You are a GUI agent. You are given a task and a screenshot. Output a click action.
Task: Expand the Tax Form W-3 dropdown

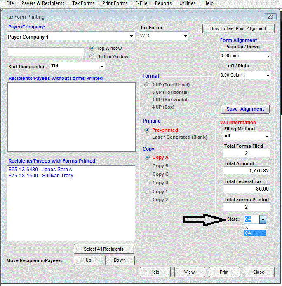[185, 36]
